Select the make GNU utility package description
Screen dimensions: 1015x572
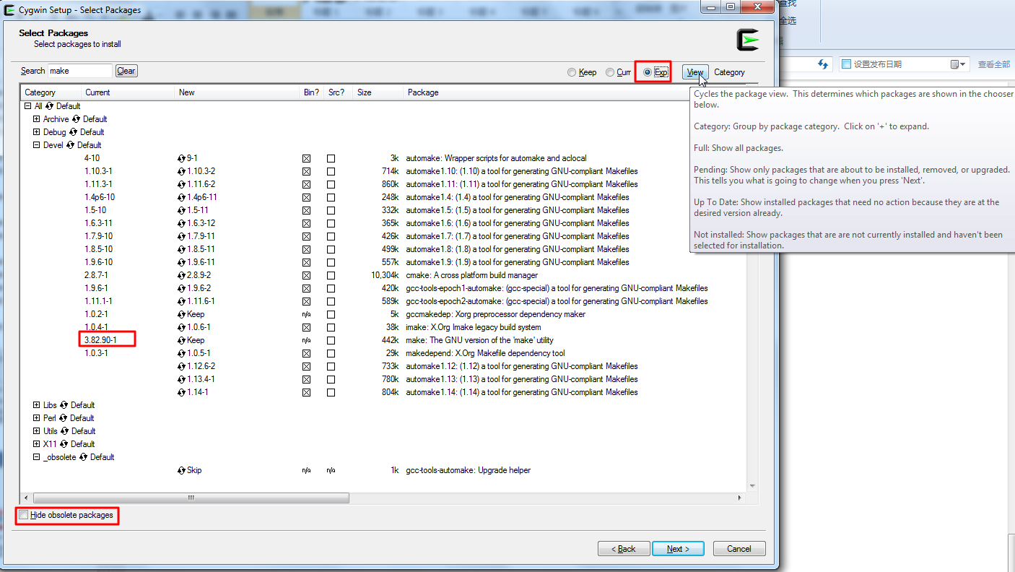pyautogui.click(x=479, y=340)
